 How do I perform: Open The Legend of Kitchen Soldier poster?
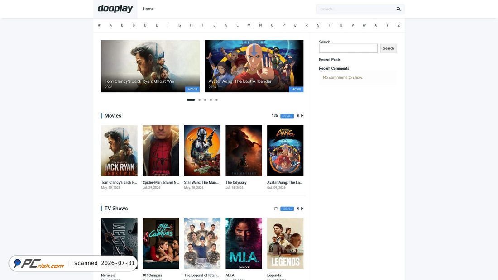(202, 243)
